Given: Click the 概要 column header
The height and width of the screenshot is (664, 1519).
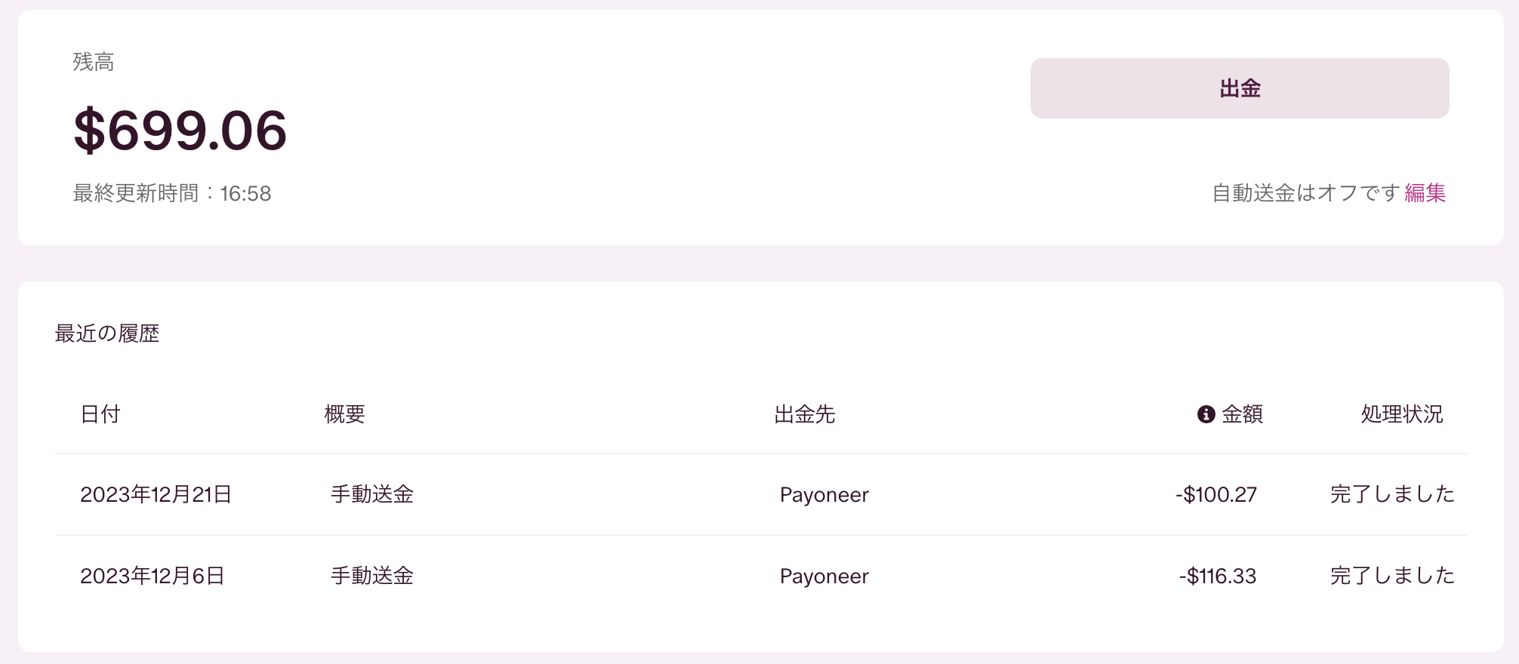Looking at the screenshot, I should [345, 414].
